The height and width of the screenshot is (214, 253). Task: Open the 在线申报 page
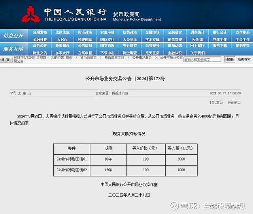(x=85, y=53)
